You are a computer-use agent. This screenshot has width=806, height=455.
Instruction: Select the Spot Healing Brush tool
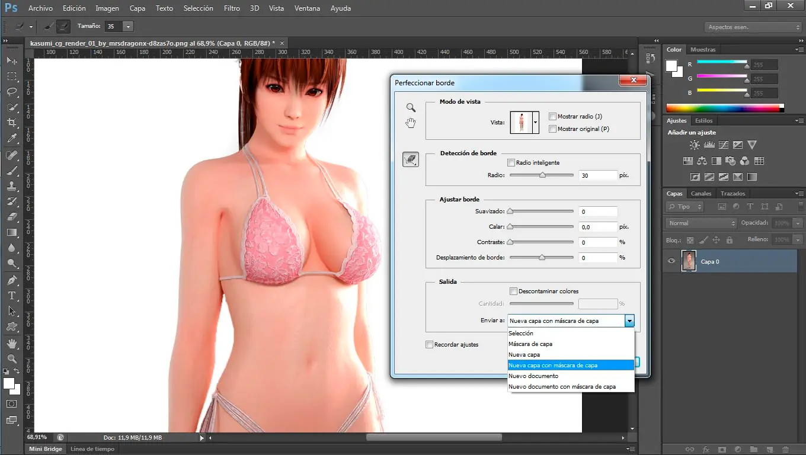tap(12, 155)
